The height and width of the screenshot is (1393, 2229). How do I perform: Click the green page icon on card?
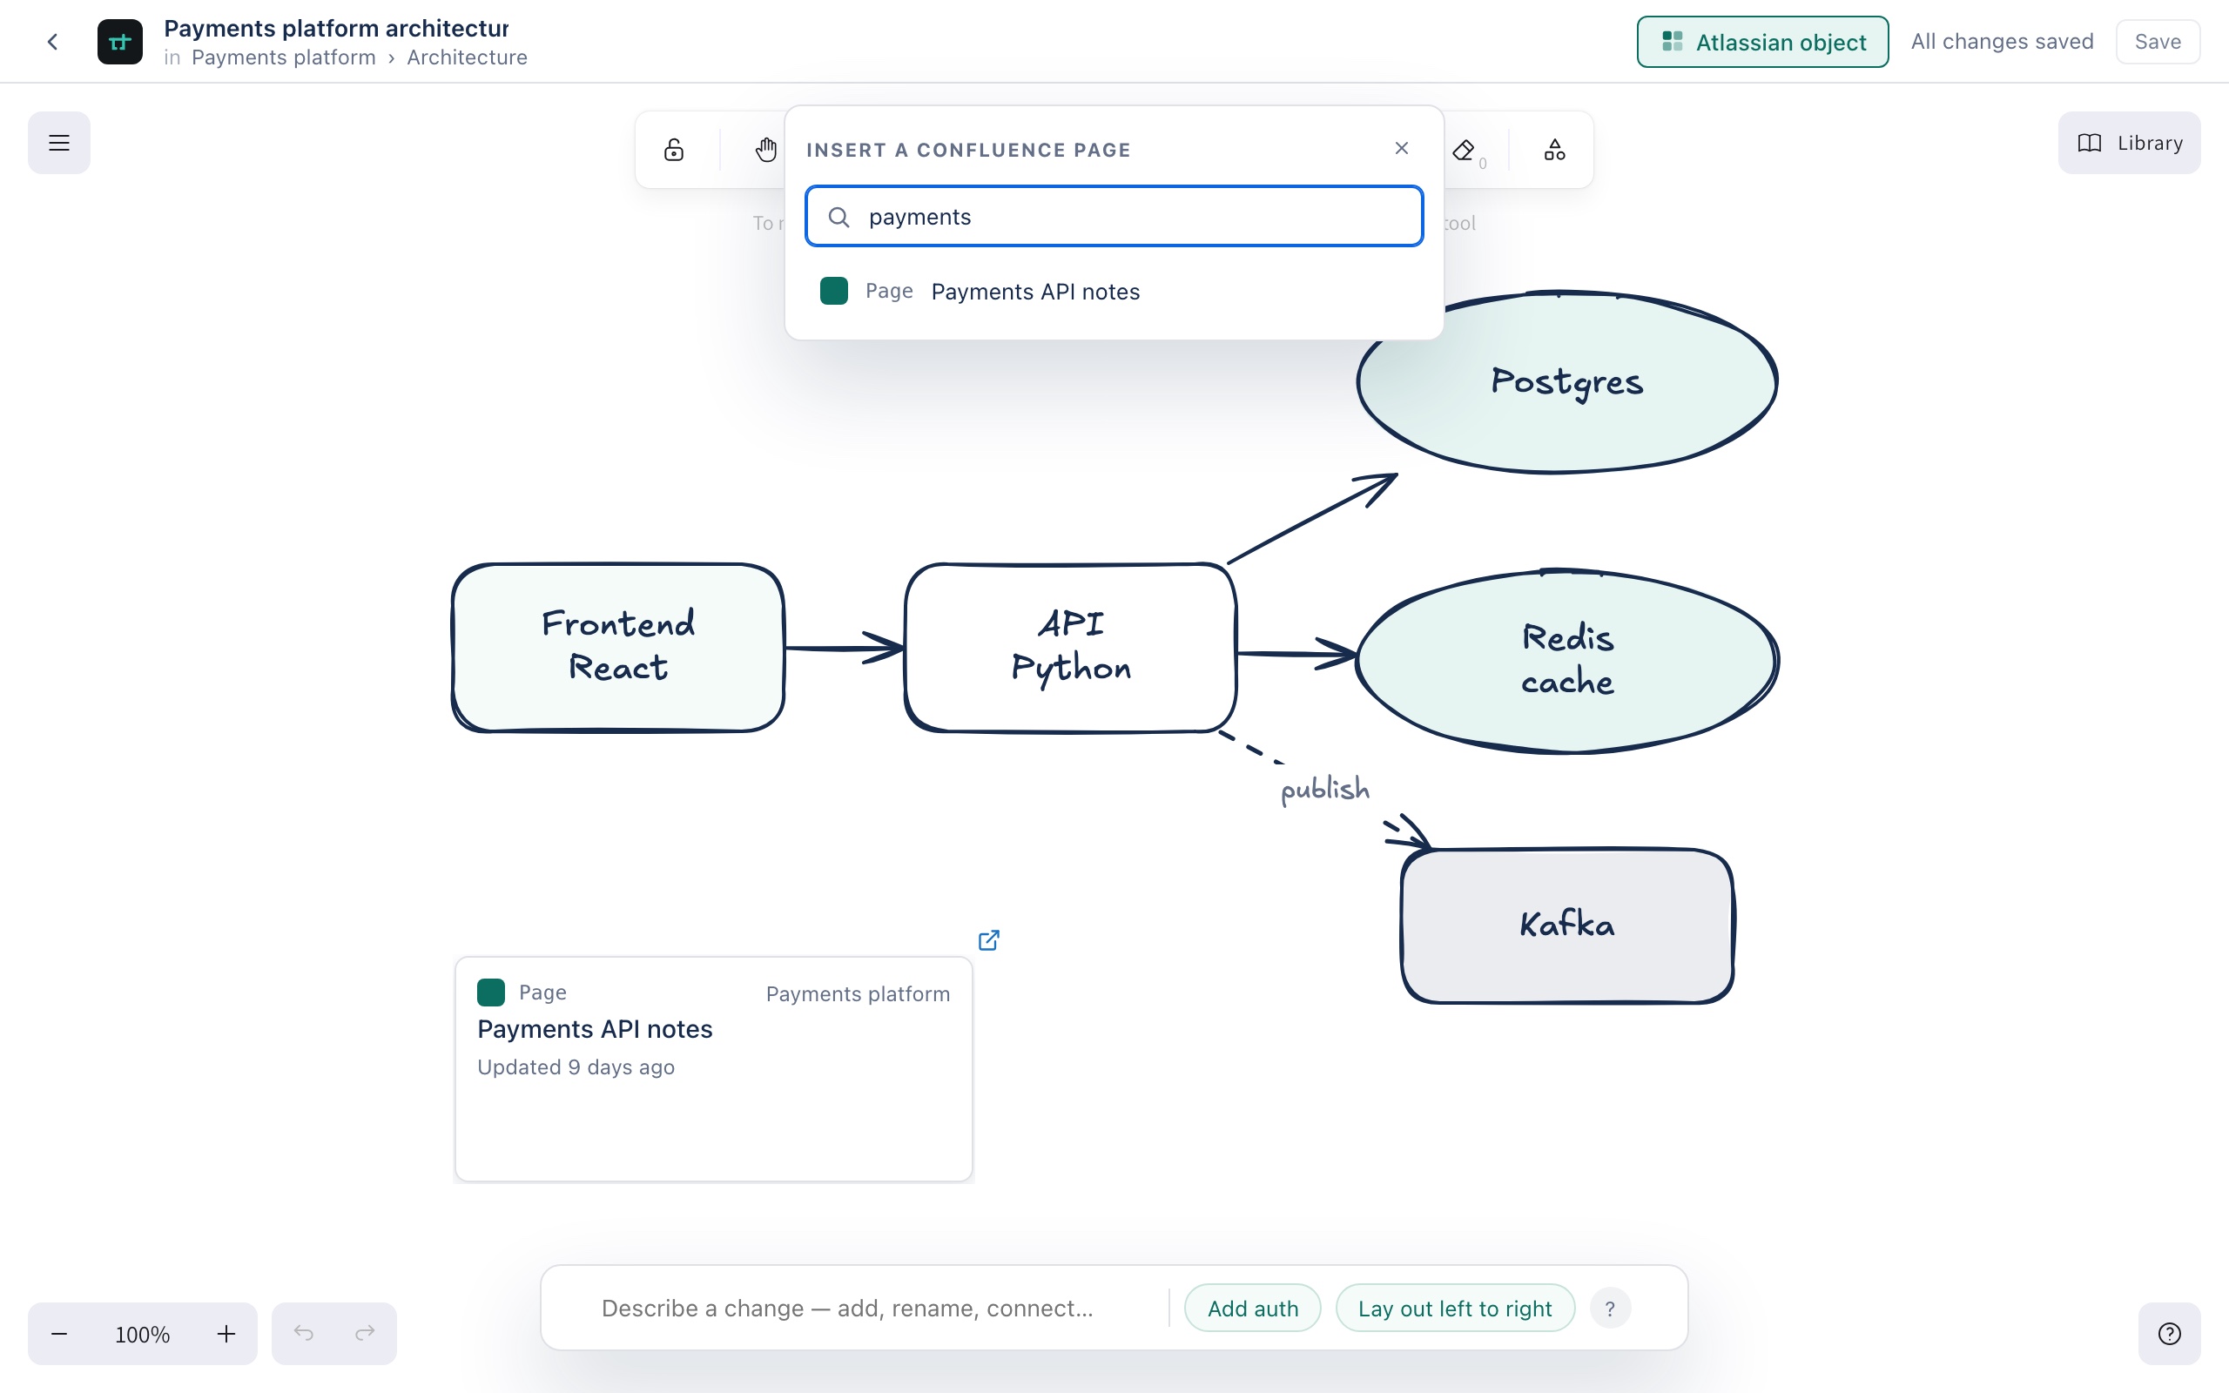(x=491, y=993)
